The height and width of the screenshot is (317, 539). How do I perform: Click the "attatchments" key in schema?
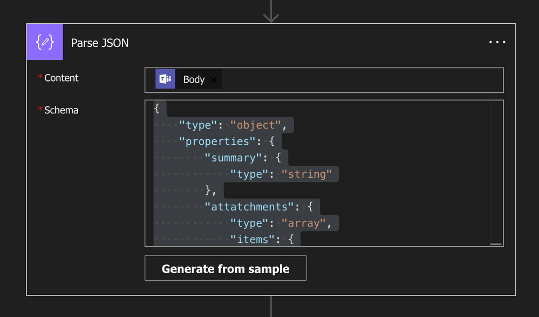point(249,206)
